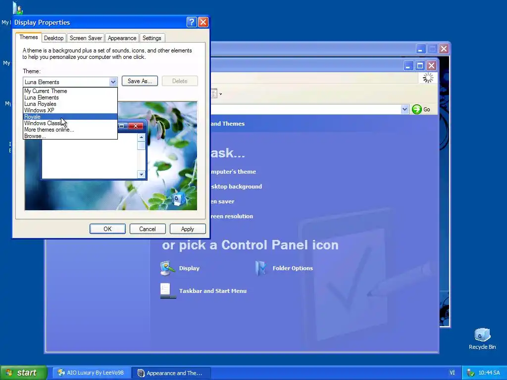Click the Display text link
The height and width of the screenshot is (380, 507).
pyautogui.click(x=189, y=268)
